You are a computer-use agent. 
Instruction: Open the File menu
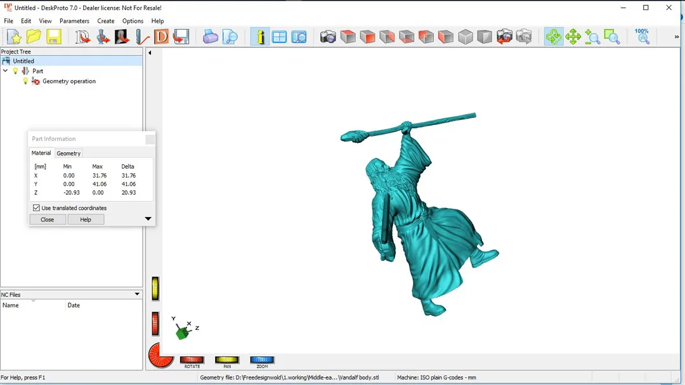(8, 21)
